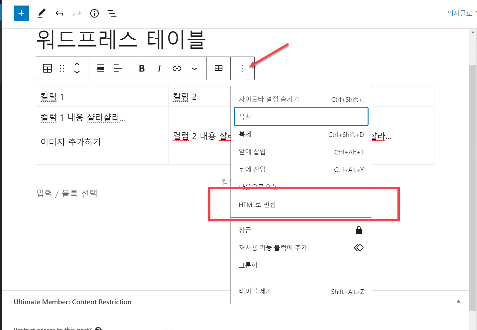
Task: Apply italic formatting in the block toolbar
Action: tap(159, 68)
